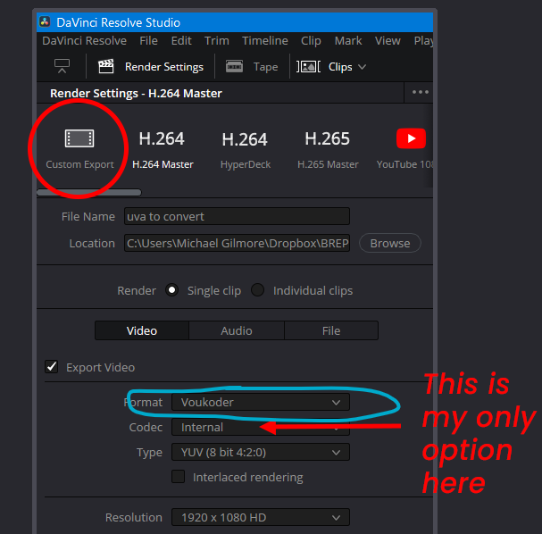
Task: Select the H.265 Master preset
Action: tap(328, 139)
